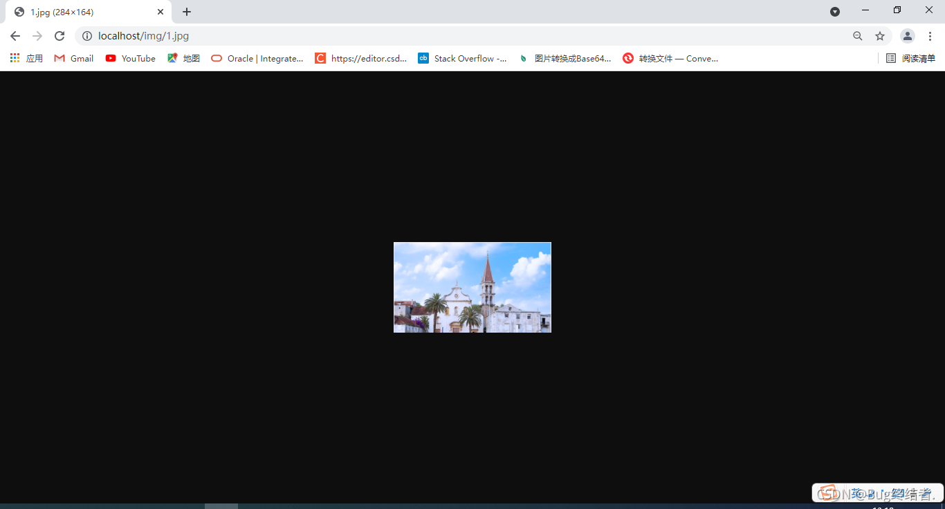Image resolution: width=945 pixels, height=509 pixels.
Task: Open the 阅读清单 reading list
Action: point(910,59)
